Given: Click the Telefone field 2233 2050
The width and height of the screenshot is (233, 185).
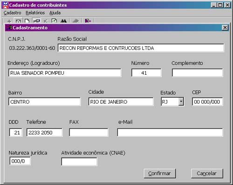Looking at the screenshot, I should pos(45,133).
